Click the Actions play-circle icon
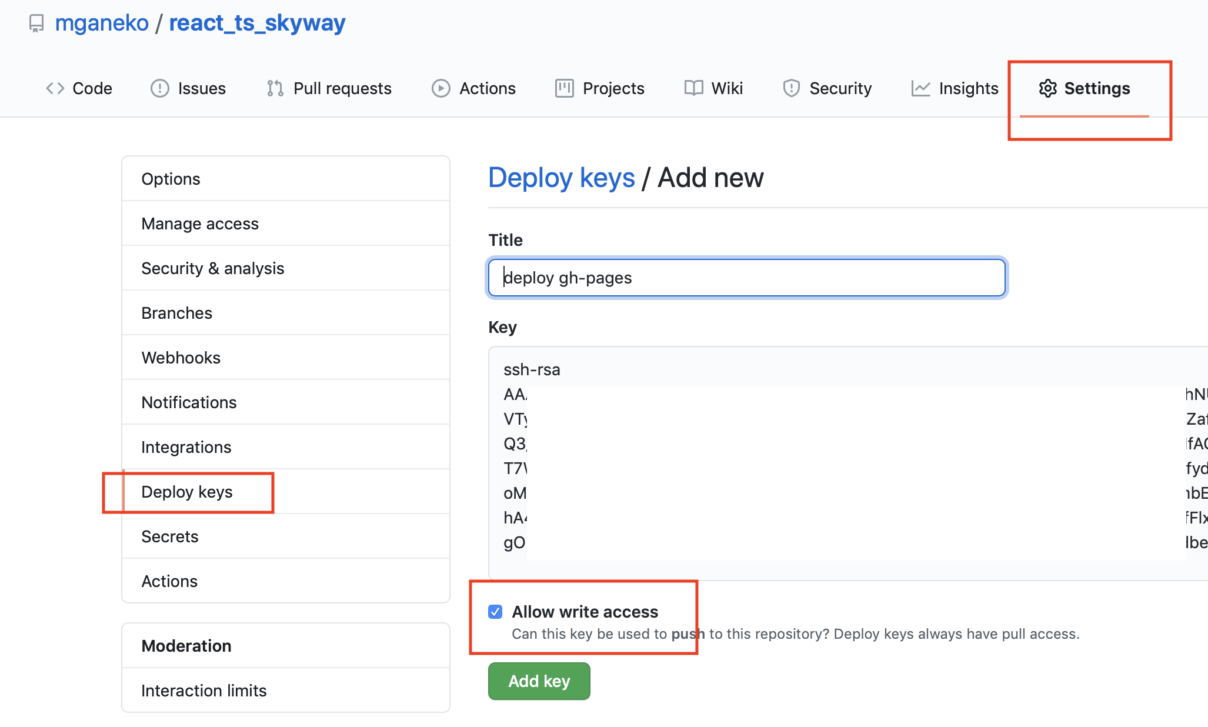Viewport: 1208px width, 727px height. pos(441,88)
